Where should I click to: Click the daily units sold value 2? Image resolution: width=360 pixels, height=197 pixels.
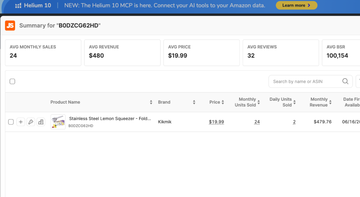[294, 122]
